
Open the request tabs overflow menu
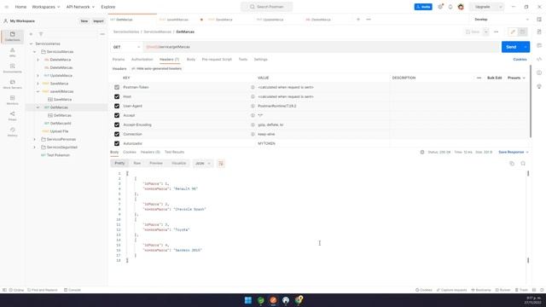[369, 19]
